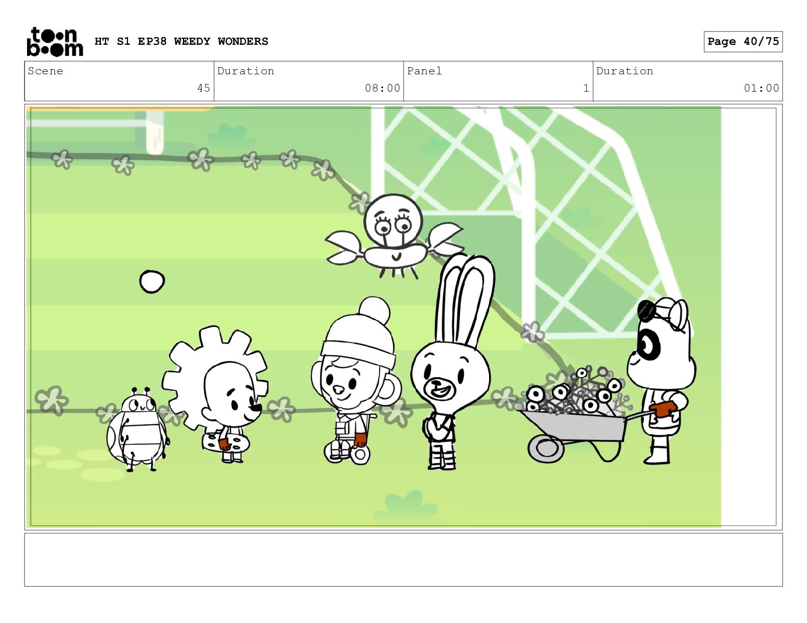Select the title text 'HT S1 EP38 WEEDY WONDERS'

pos(181,41)
